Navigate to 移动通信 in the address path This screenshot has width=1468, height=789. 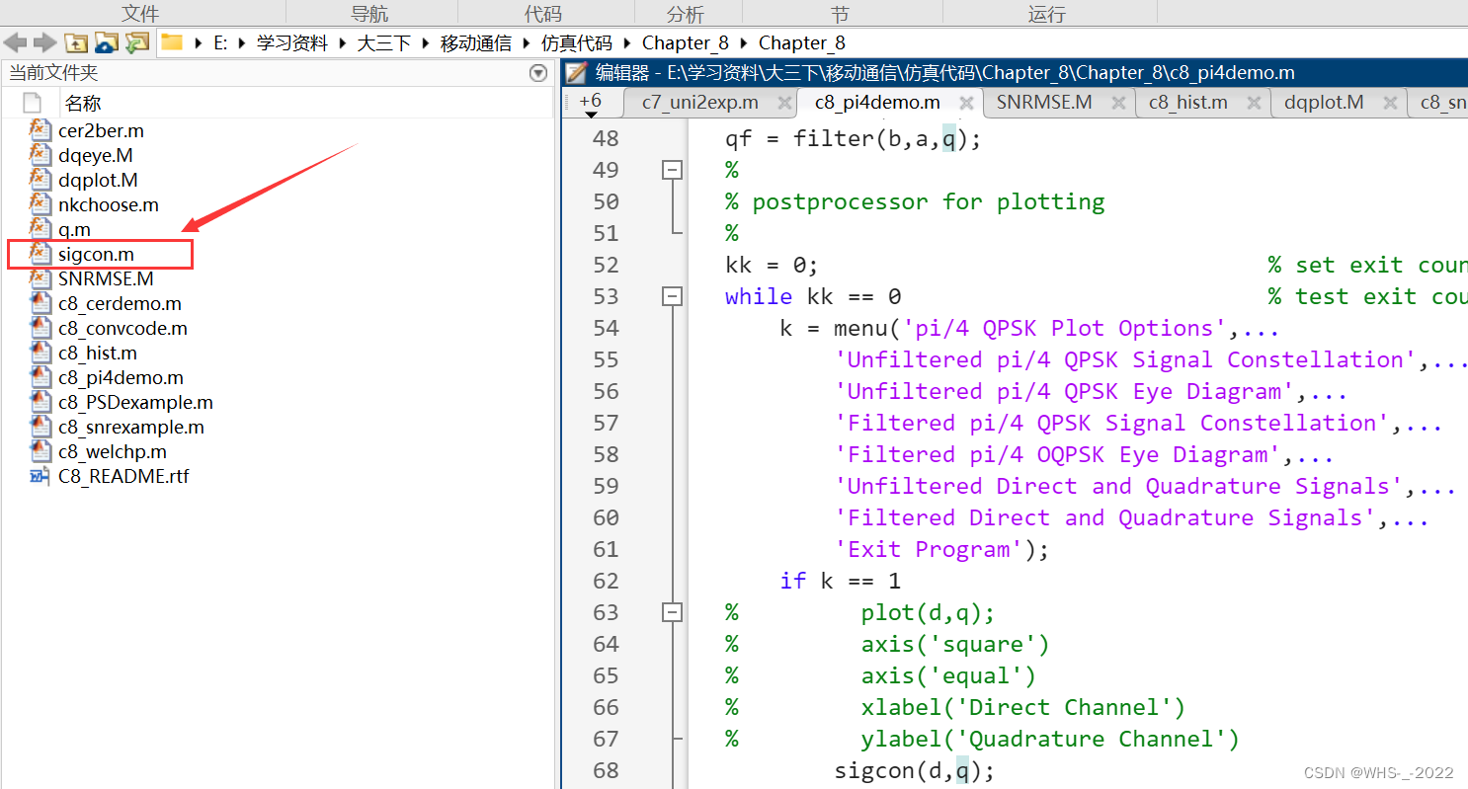[476, 43]
